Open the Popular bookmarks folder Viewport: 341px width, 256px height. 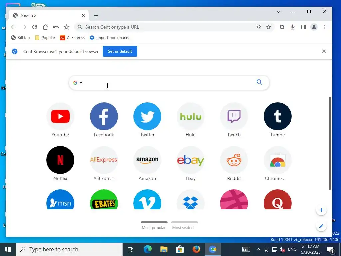45,38
